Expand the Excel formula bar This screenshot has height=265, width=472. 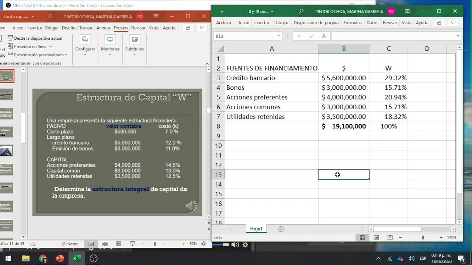point(458,36)
